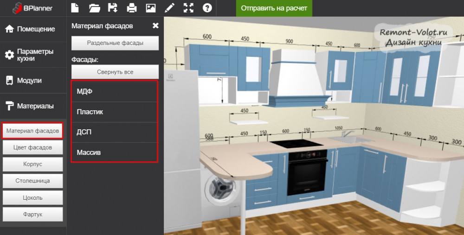
Task: Select the Цвет фасадов option
Action: (x=32, y=148)
